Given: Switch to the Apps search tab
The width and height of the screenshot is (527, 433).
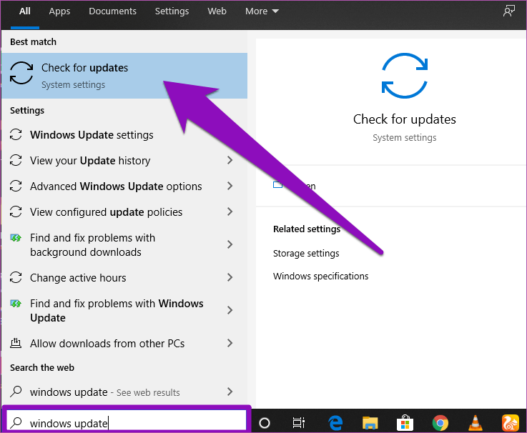Looking at the screenshot, I should (x=59, y=11).
